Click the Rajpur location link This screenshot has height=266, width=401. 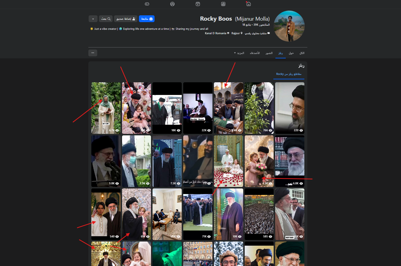(x=236, y=33)
